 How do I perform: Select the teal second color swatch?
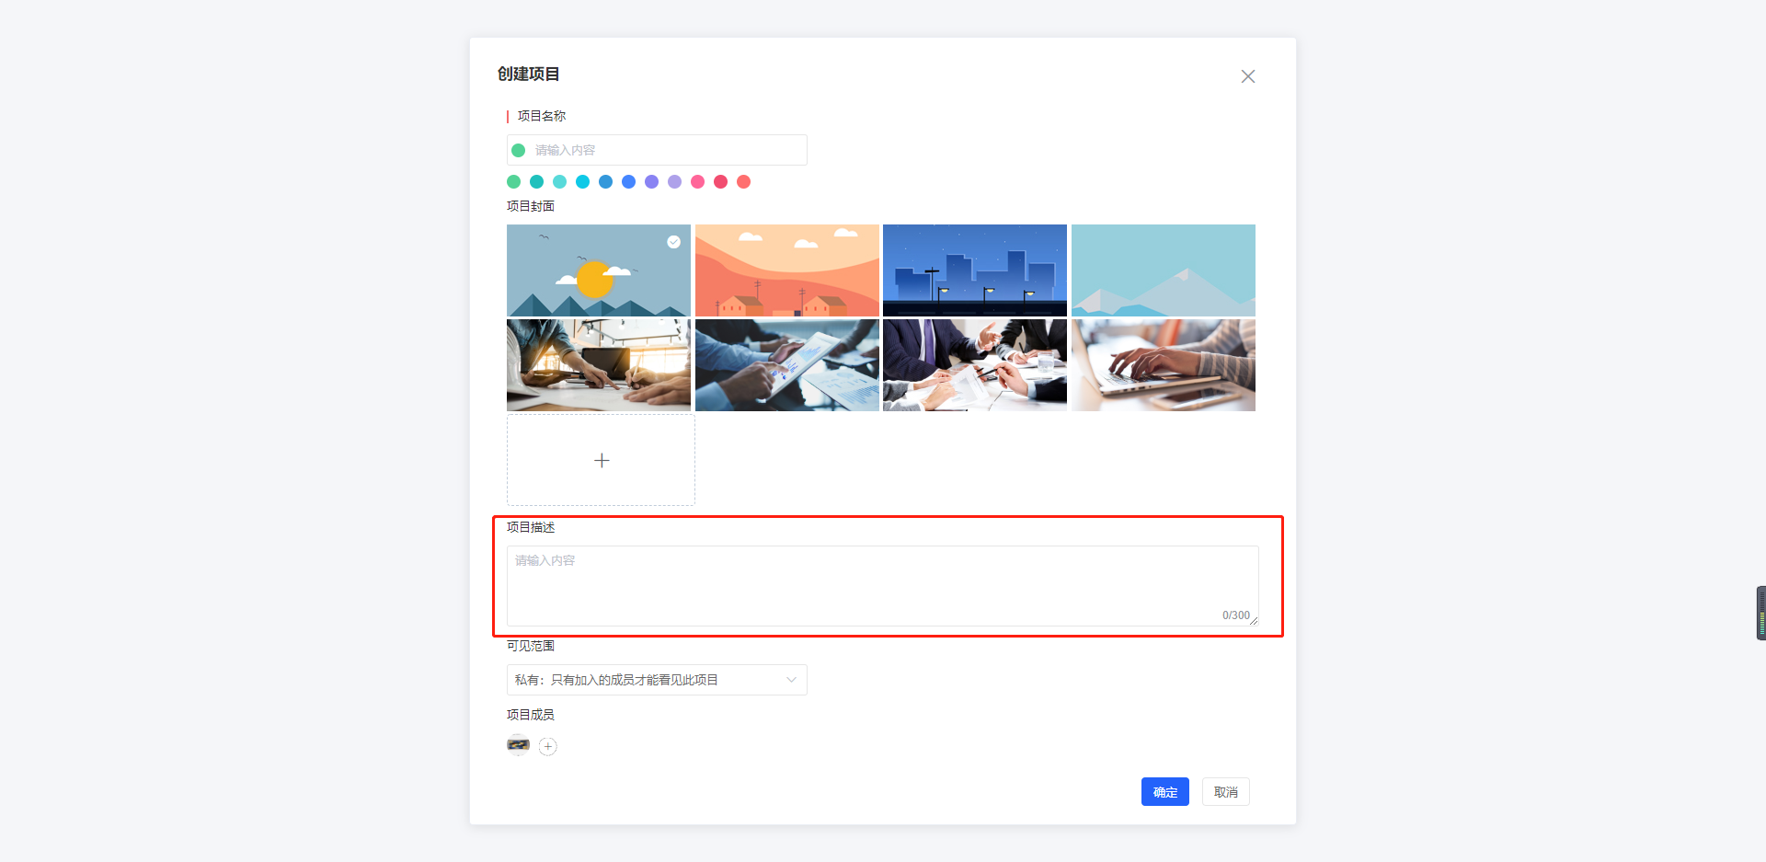pyautogui.click(x=537, y=182)
